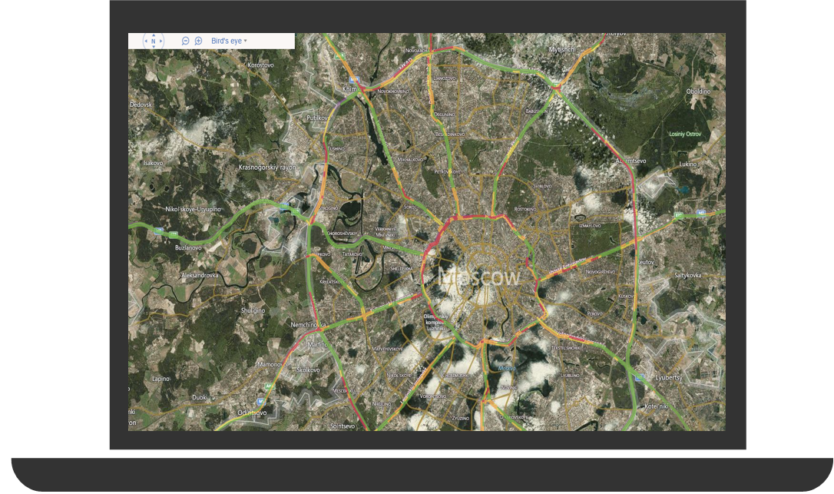Open the Bird's eye view dropdown
The image size is (834, 494).
[246, 39]
